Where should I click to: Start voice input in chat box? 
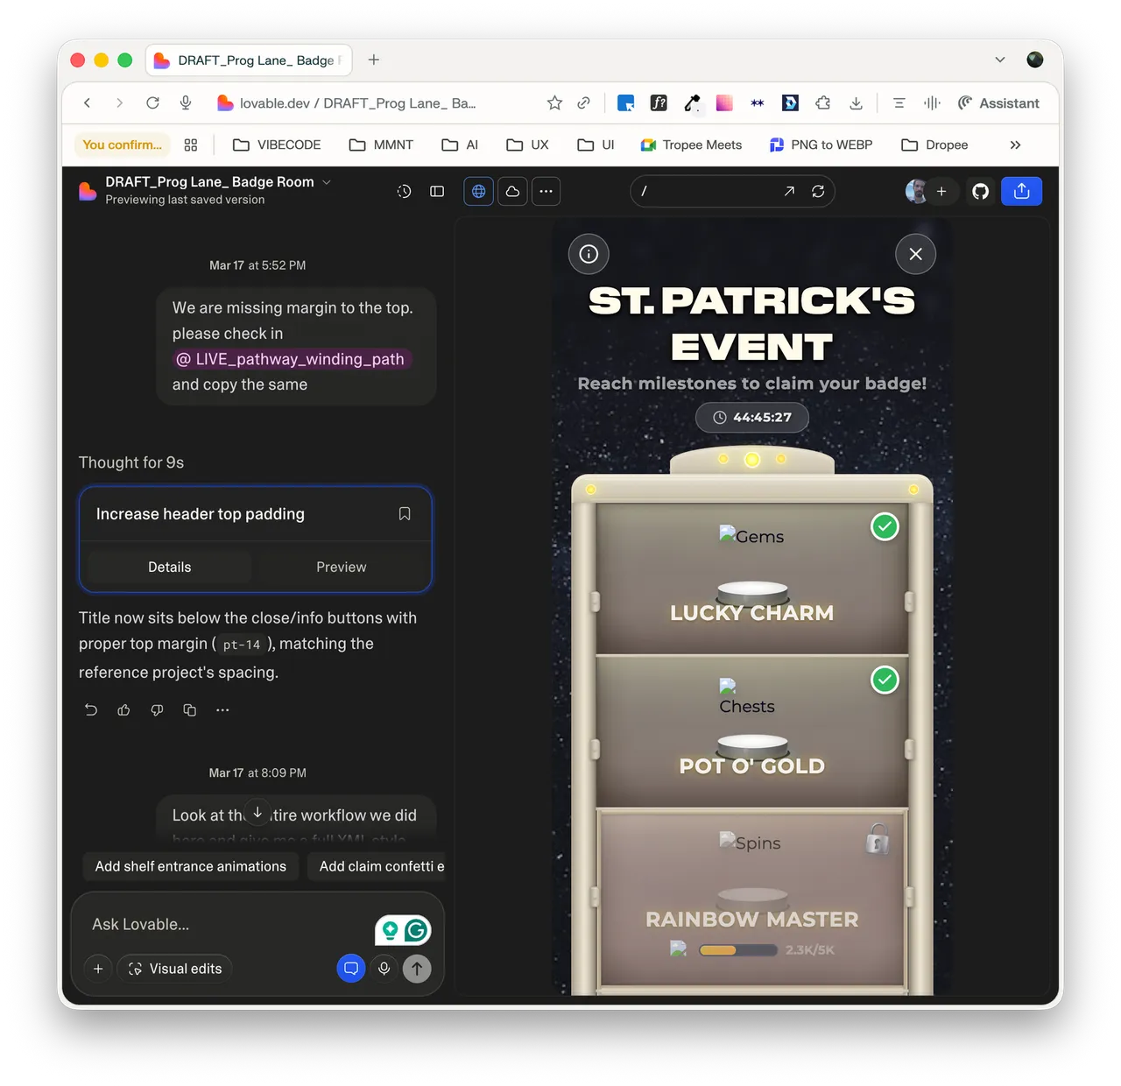coord(384,969)
